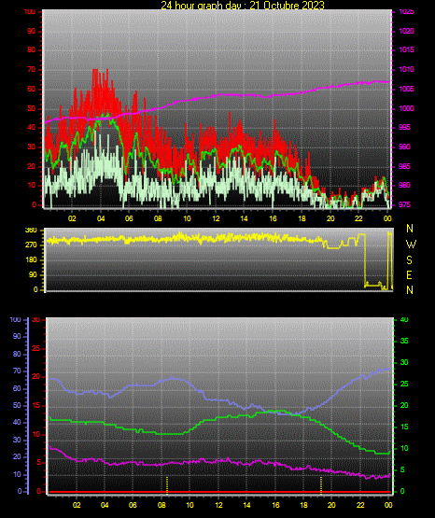Click the first yellow dotted sunrise marker
435x518 pixels.
click(167, 485)
